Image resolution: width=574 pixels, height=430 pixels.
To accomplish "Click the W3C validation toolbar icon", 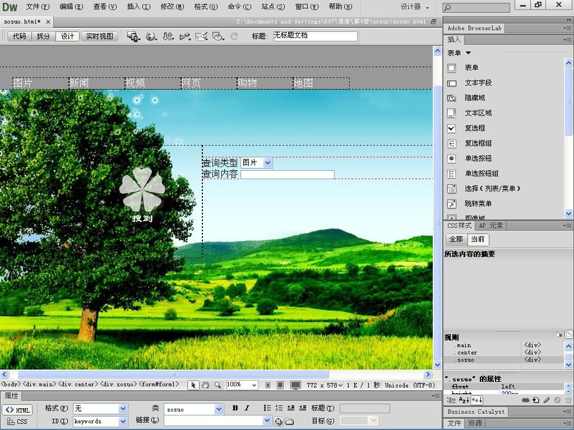I will [185, 36].
